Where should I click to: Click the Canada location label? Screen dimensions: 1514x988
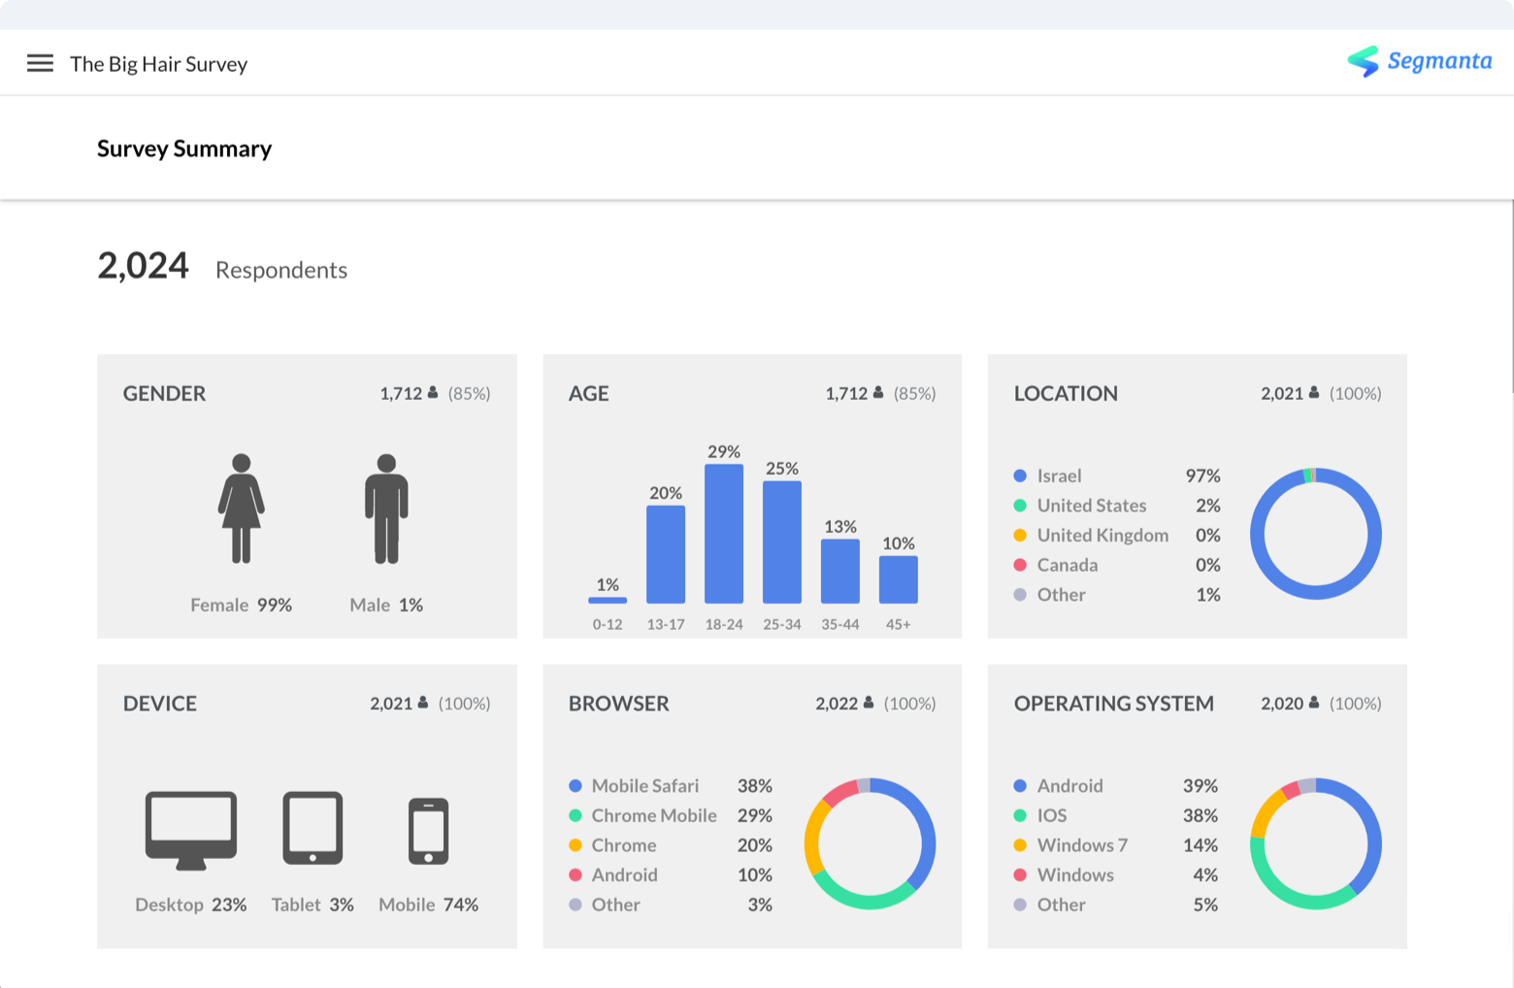1068,565
